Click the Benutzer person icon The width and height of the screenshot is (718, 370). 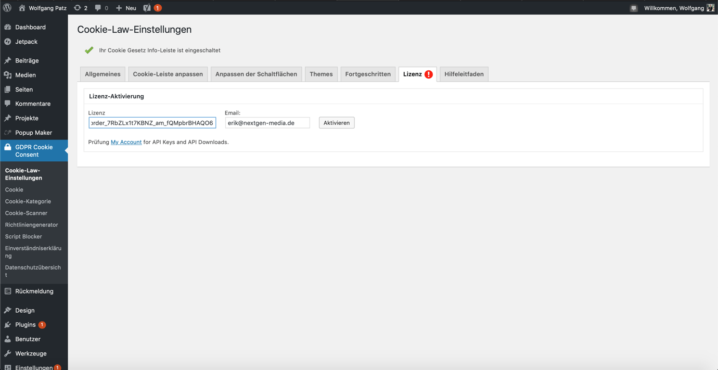(8, 339)
